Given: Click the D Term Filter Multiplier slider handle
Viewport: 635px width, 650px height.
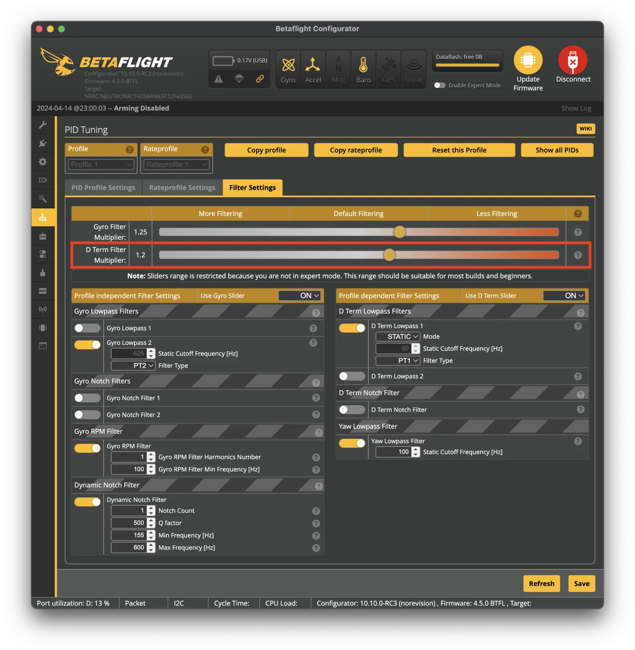Looking at the screenshot, I should point(389,255).
